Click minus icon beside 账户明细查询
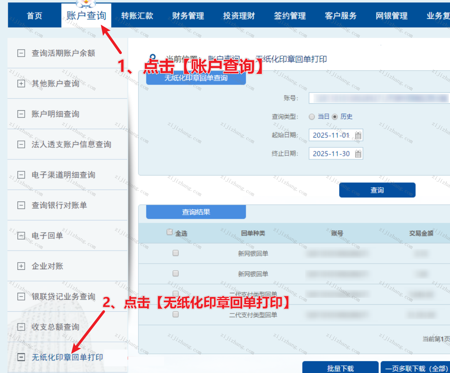Viewport: 450px width, 373px height. (x=21, y=114)
